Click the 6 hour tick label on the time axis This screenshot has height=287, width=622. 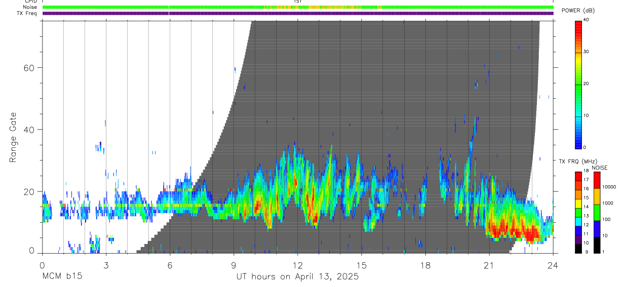170,264
